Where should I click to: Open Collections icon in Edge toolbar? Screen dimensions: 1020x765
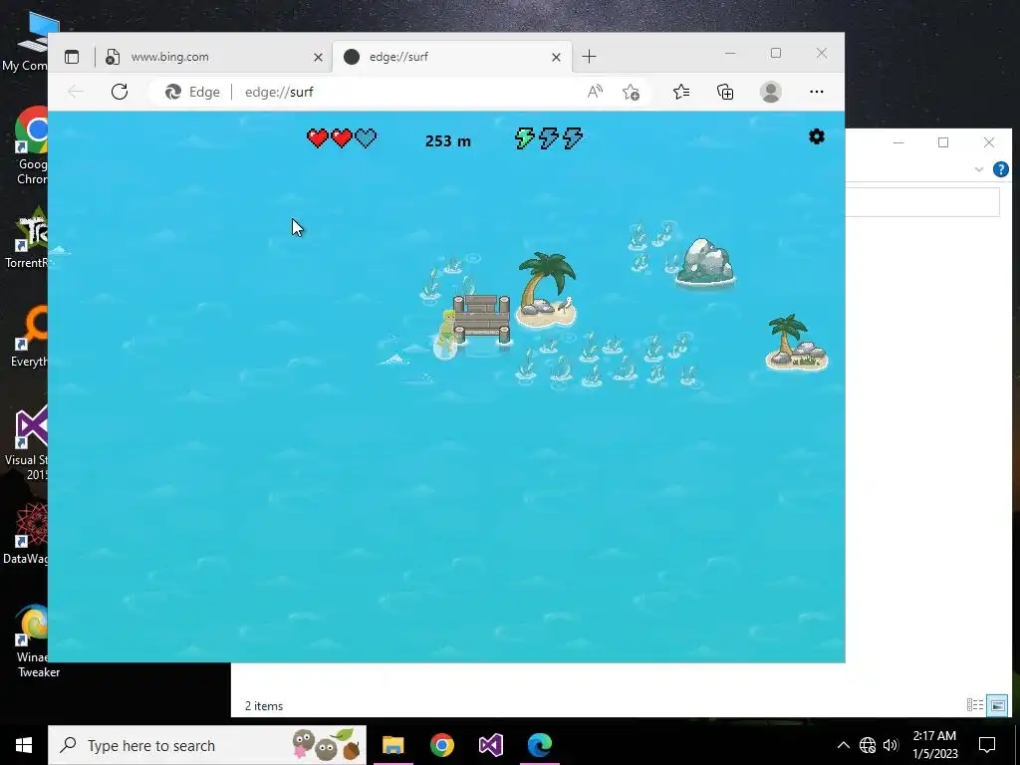point(725,92)
